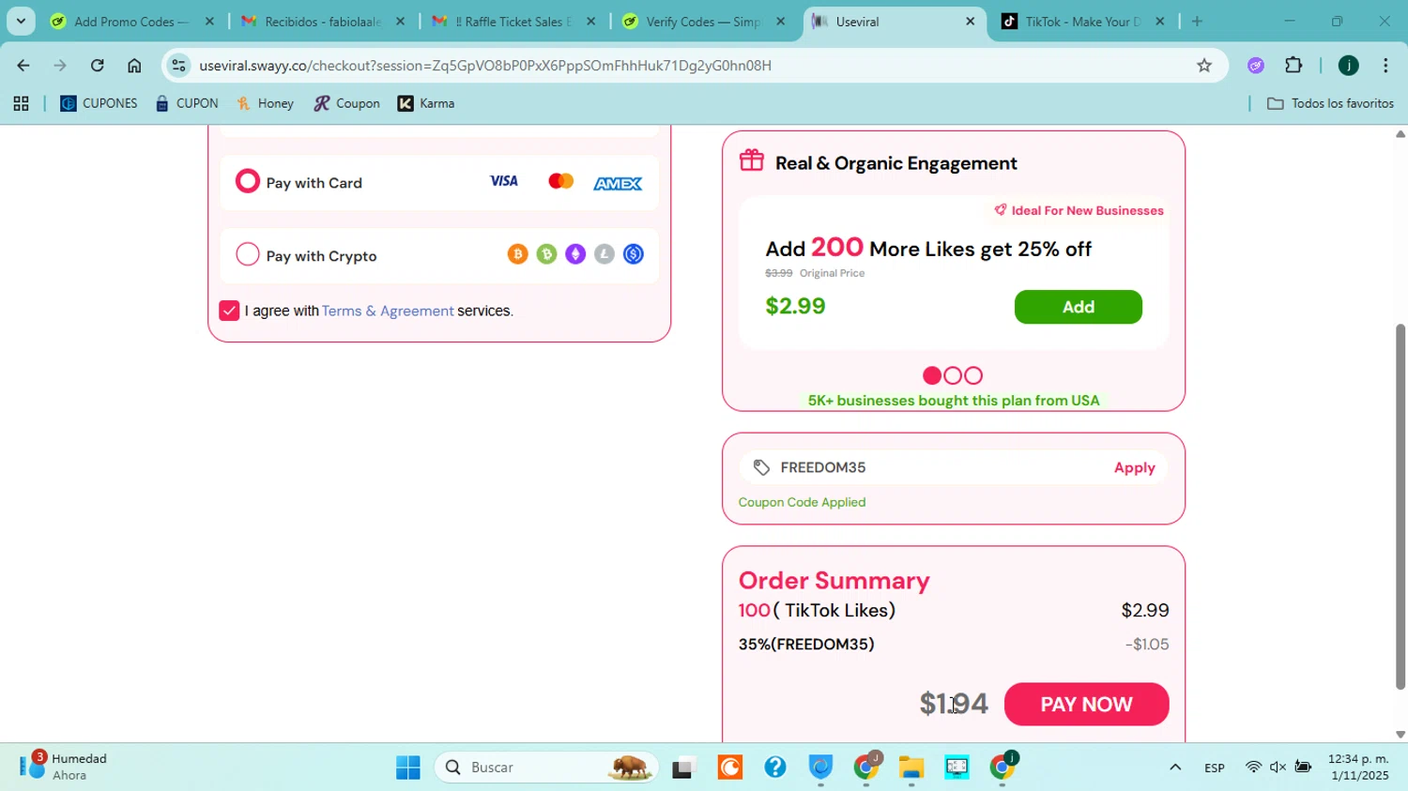Open the Honey bookmark
The height and width of the screenshot is (791, 1408).
tap(265, 103)
